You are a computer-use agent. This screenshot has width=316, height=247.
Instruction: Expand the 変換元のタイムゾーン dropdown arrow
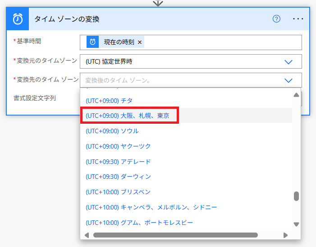289,62
